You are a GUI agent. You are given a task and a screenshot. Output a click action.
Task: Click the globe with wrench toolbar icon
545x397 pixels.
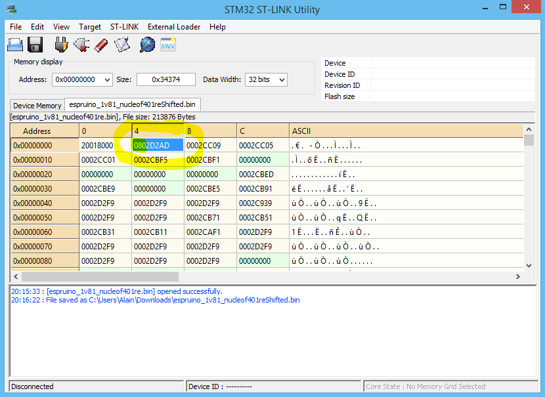[x=147, y=45]
